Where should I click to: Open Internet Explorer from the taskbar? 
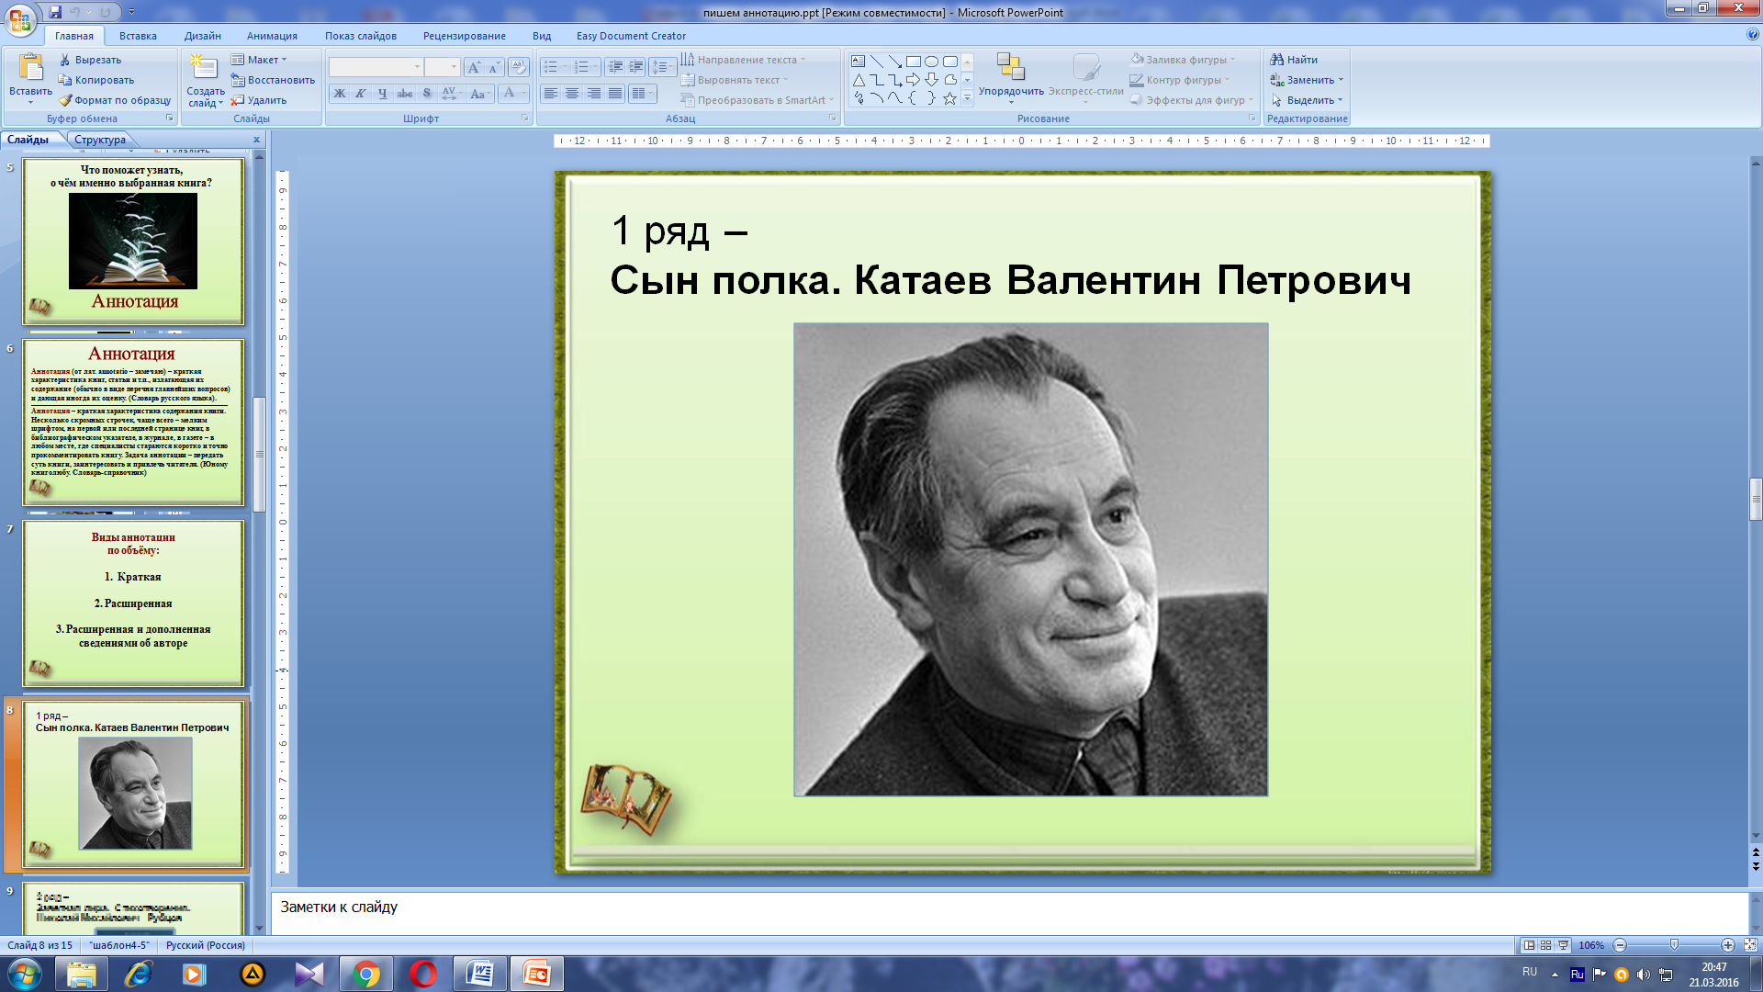click(x=139, y=974)
